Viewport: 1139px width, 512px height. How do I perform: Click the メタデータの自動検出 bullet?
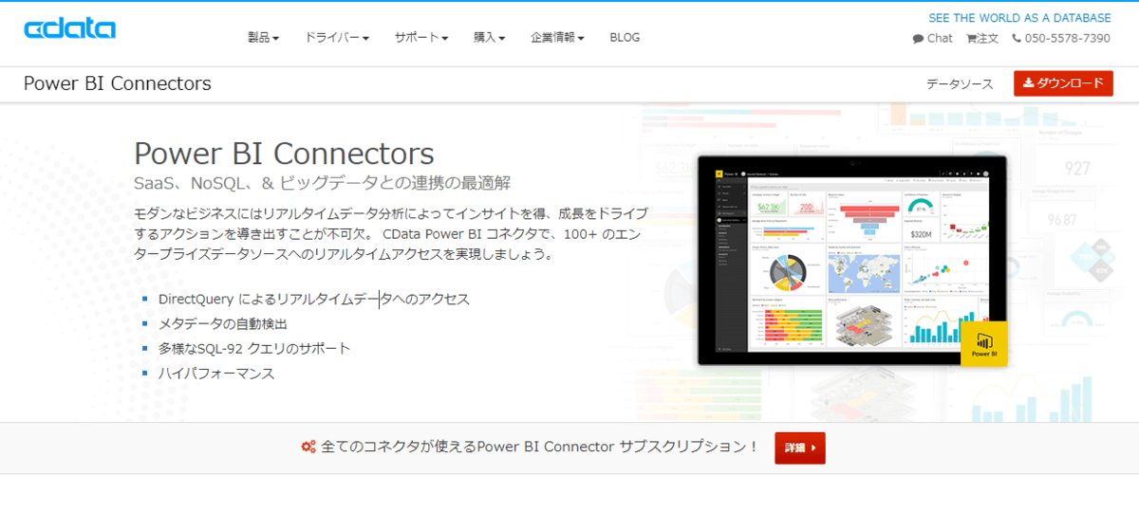[x=223, y=324]
